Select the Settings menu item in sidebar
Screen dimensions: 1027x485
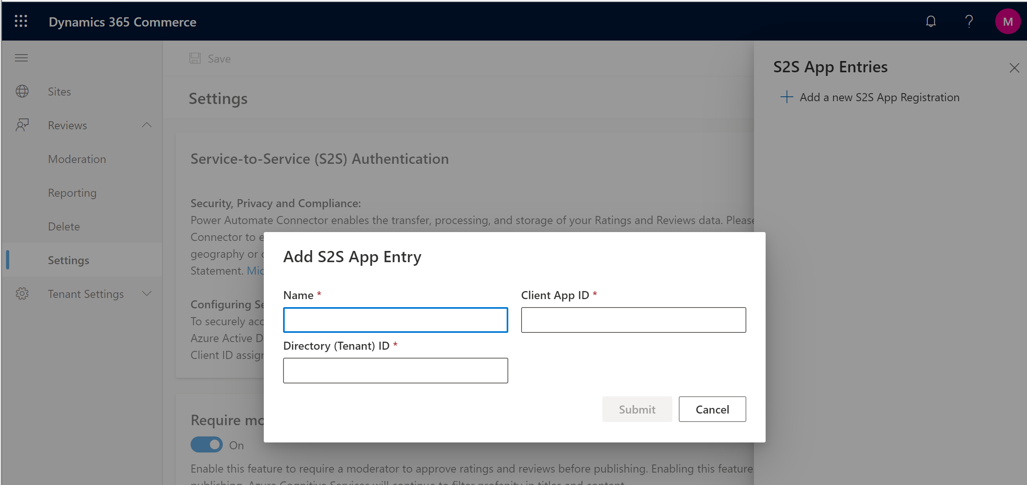(x=69, y=259)
